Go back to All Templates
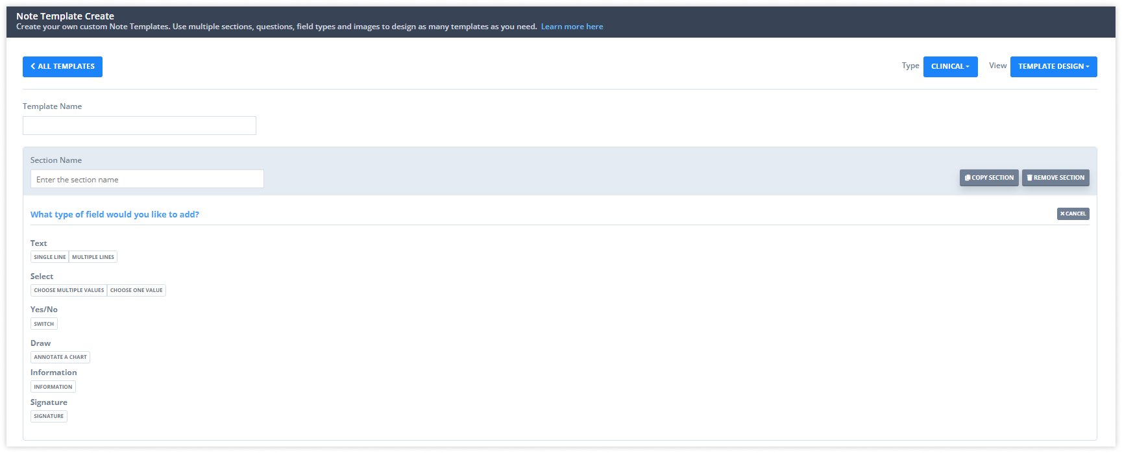 pyautogui.click(x=62, y=67)
